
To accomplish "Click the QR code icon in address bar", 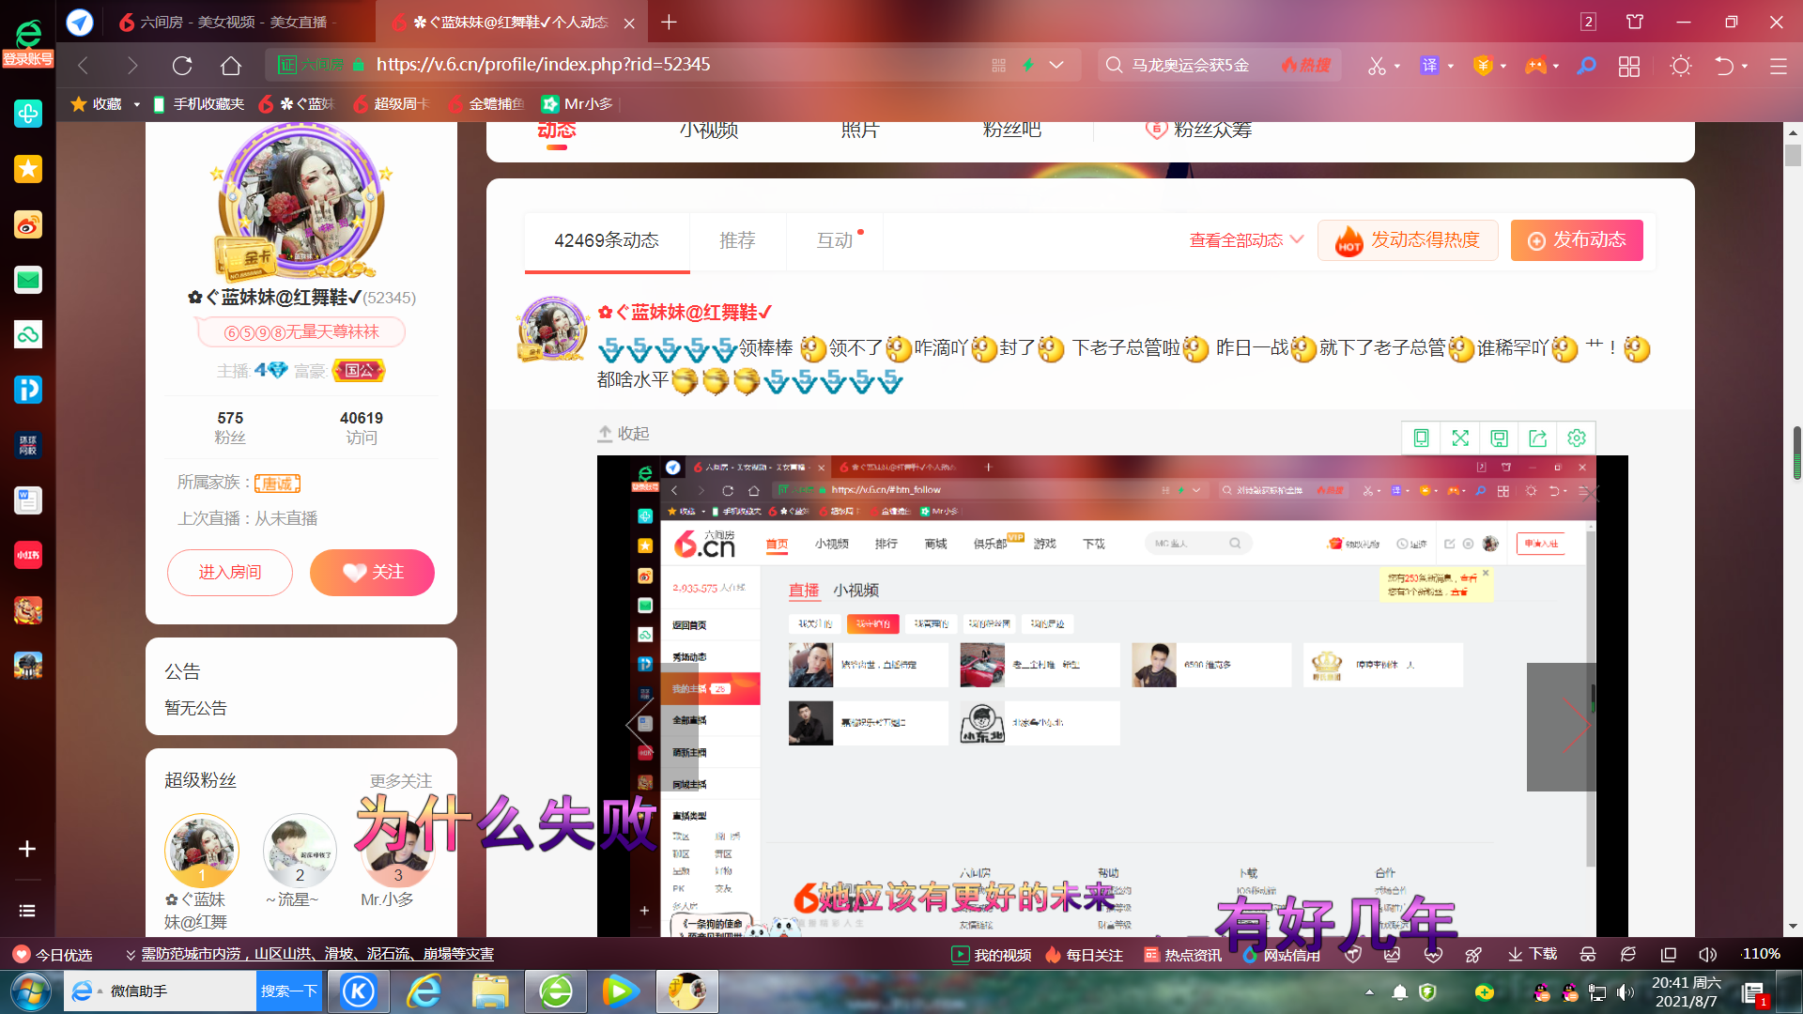I will tap(998, 66).
